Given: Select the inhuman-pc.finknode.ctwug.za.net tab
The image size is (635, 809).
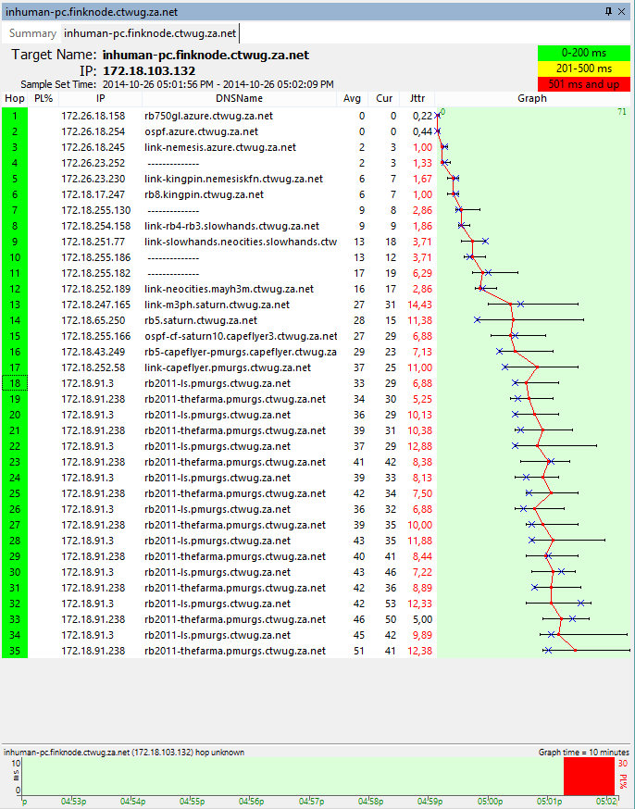Looking at the screenshot, I should [149, 33].
